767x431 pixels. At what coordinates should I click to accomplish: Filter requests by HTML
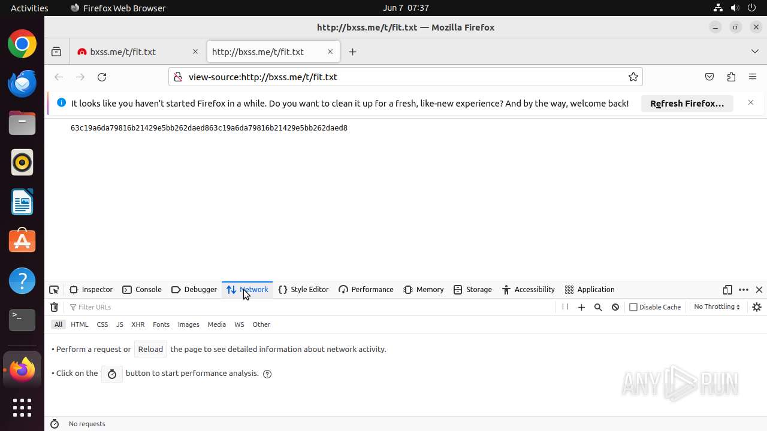coord(80,324)
